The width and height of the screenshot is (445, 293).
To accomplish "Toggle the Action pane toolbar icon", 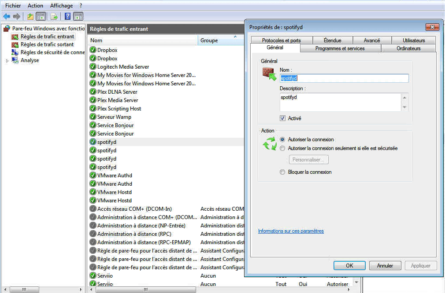I will (78, 16).
